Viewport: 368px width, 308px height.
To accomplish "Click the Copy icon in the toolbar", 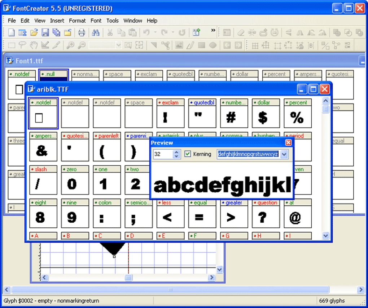I will click(x=121, y=32).
